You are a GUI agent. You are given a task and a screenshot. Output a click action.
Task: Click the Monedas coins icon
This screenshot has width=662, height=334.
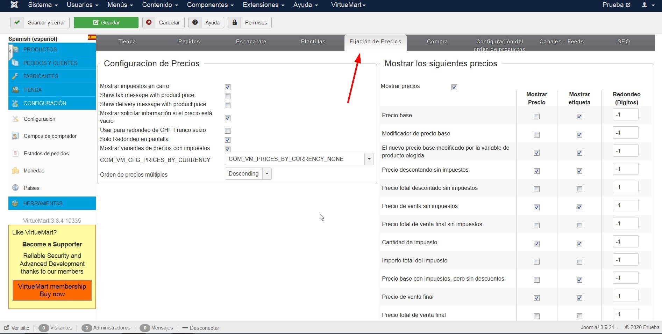(x=15, y=171)
